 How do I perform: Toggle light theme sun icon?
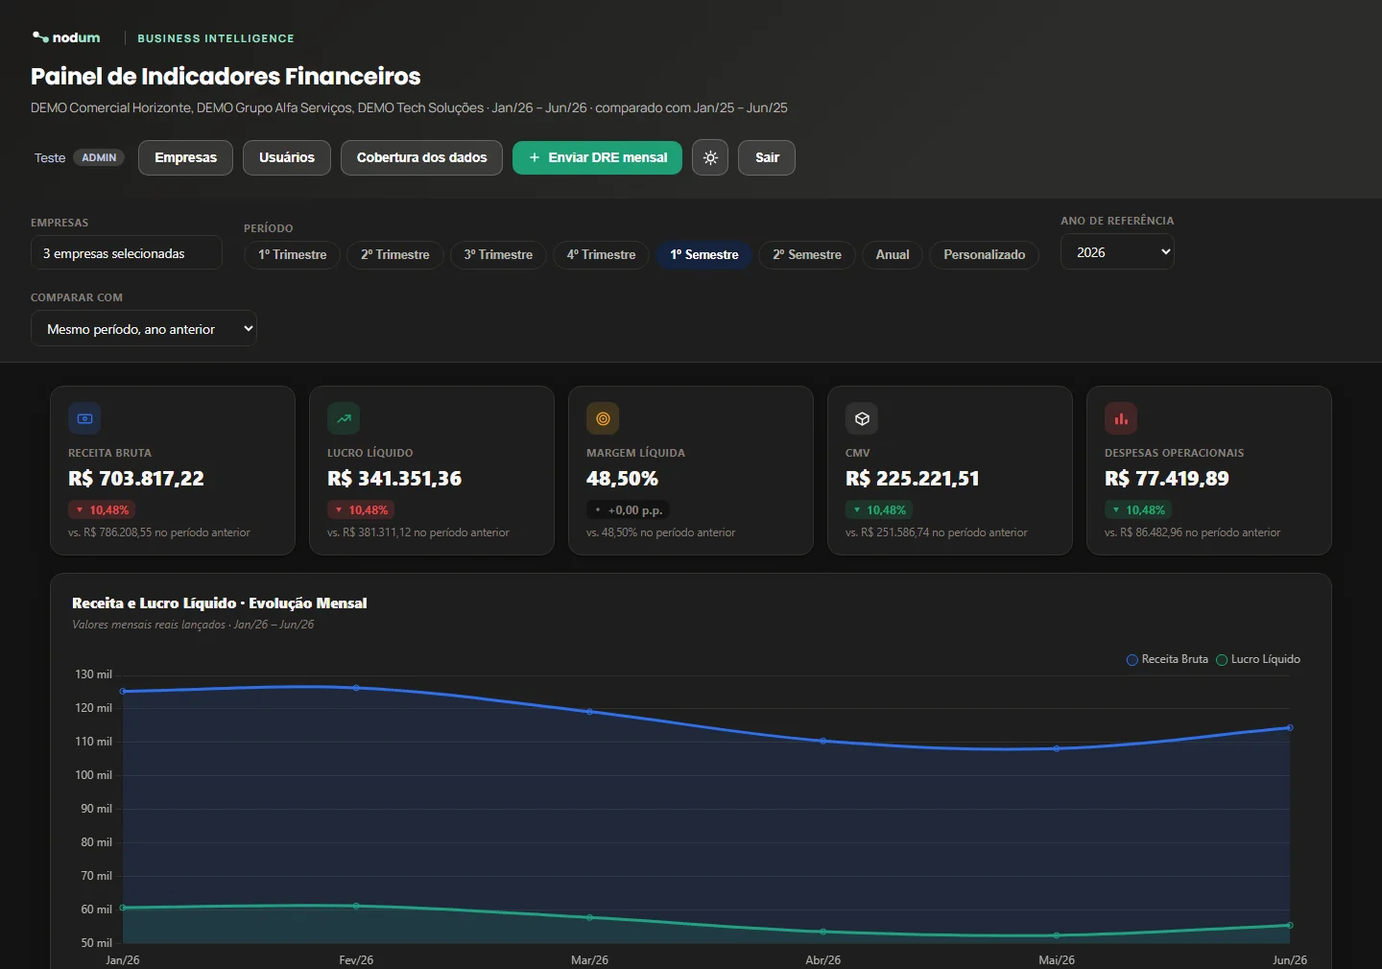tap(710, 157)
